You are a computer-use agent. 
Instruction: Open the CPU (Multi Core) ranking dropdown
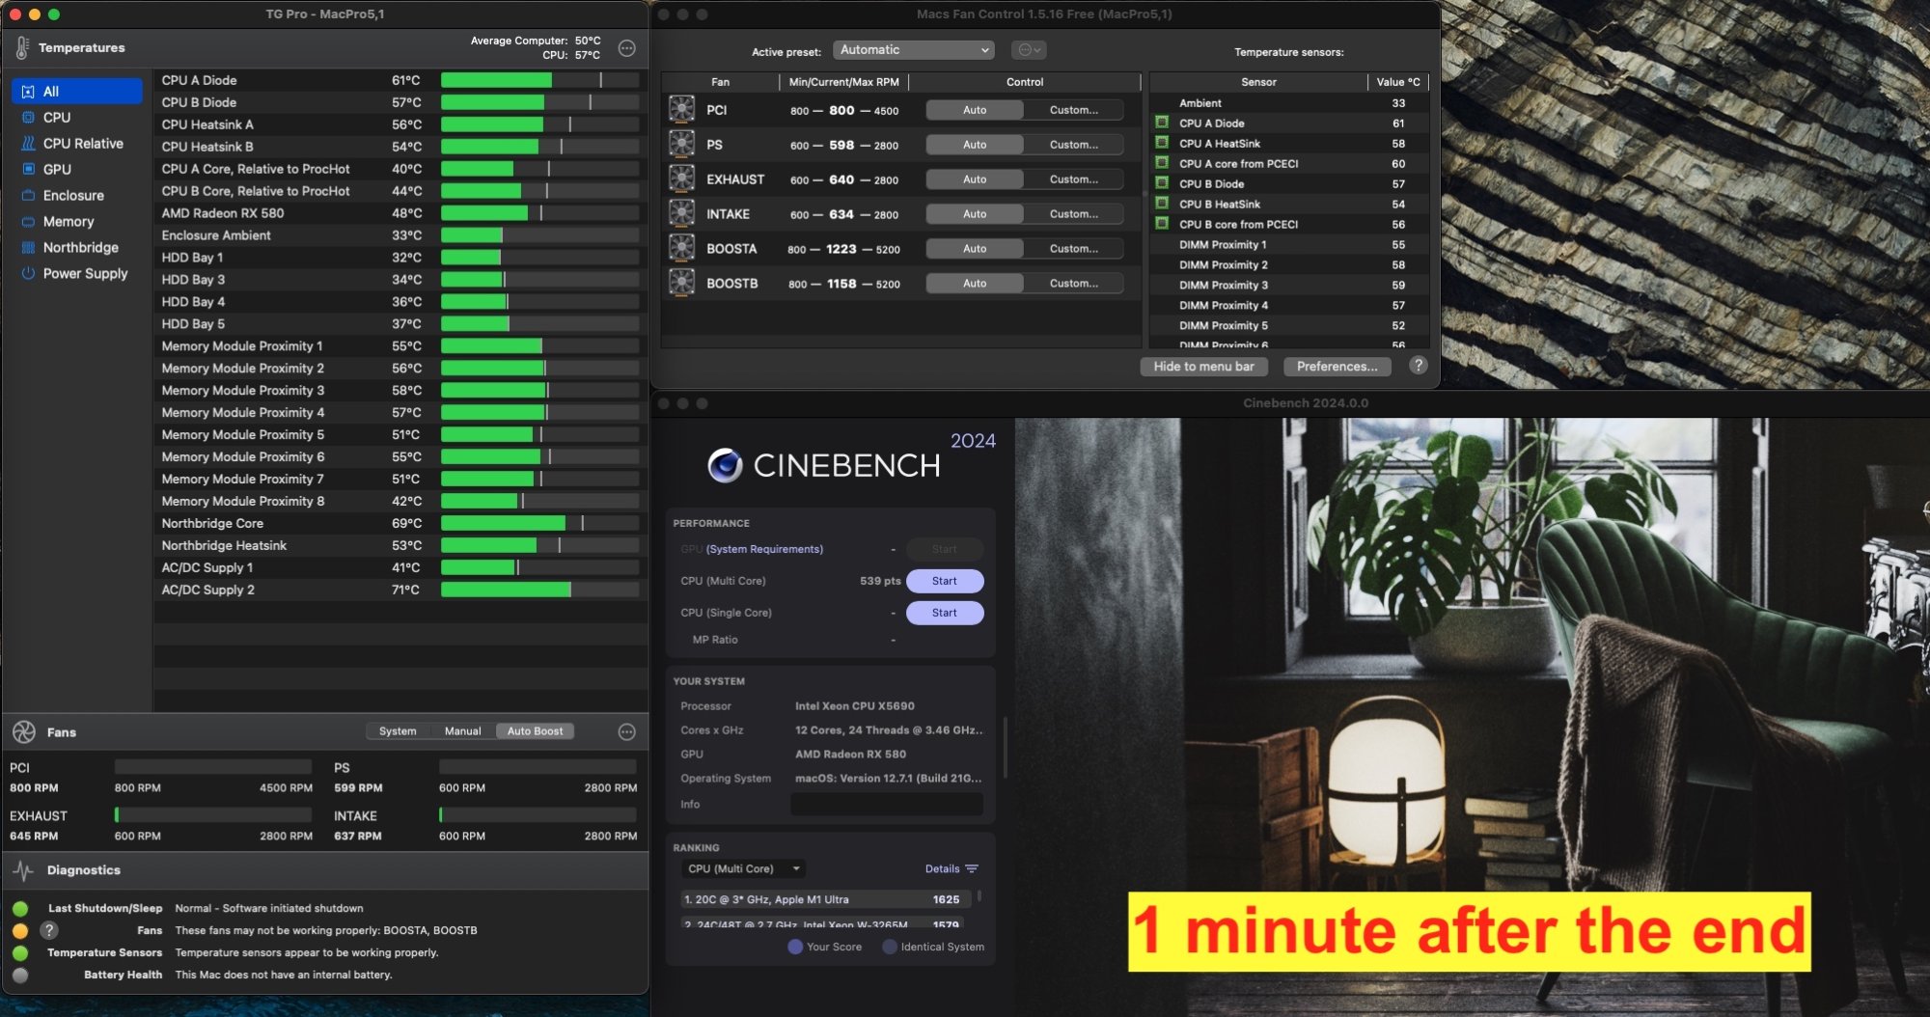point(743,868)
